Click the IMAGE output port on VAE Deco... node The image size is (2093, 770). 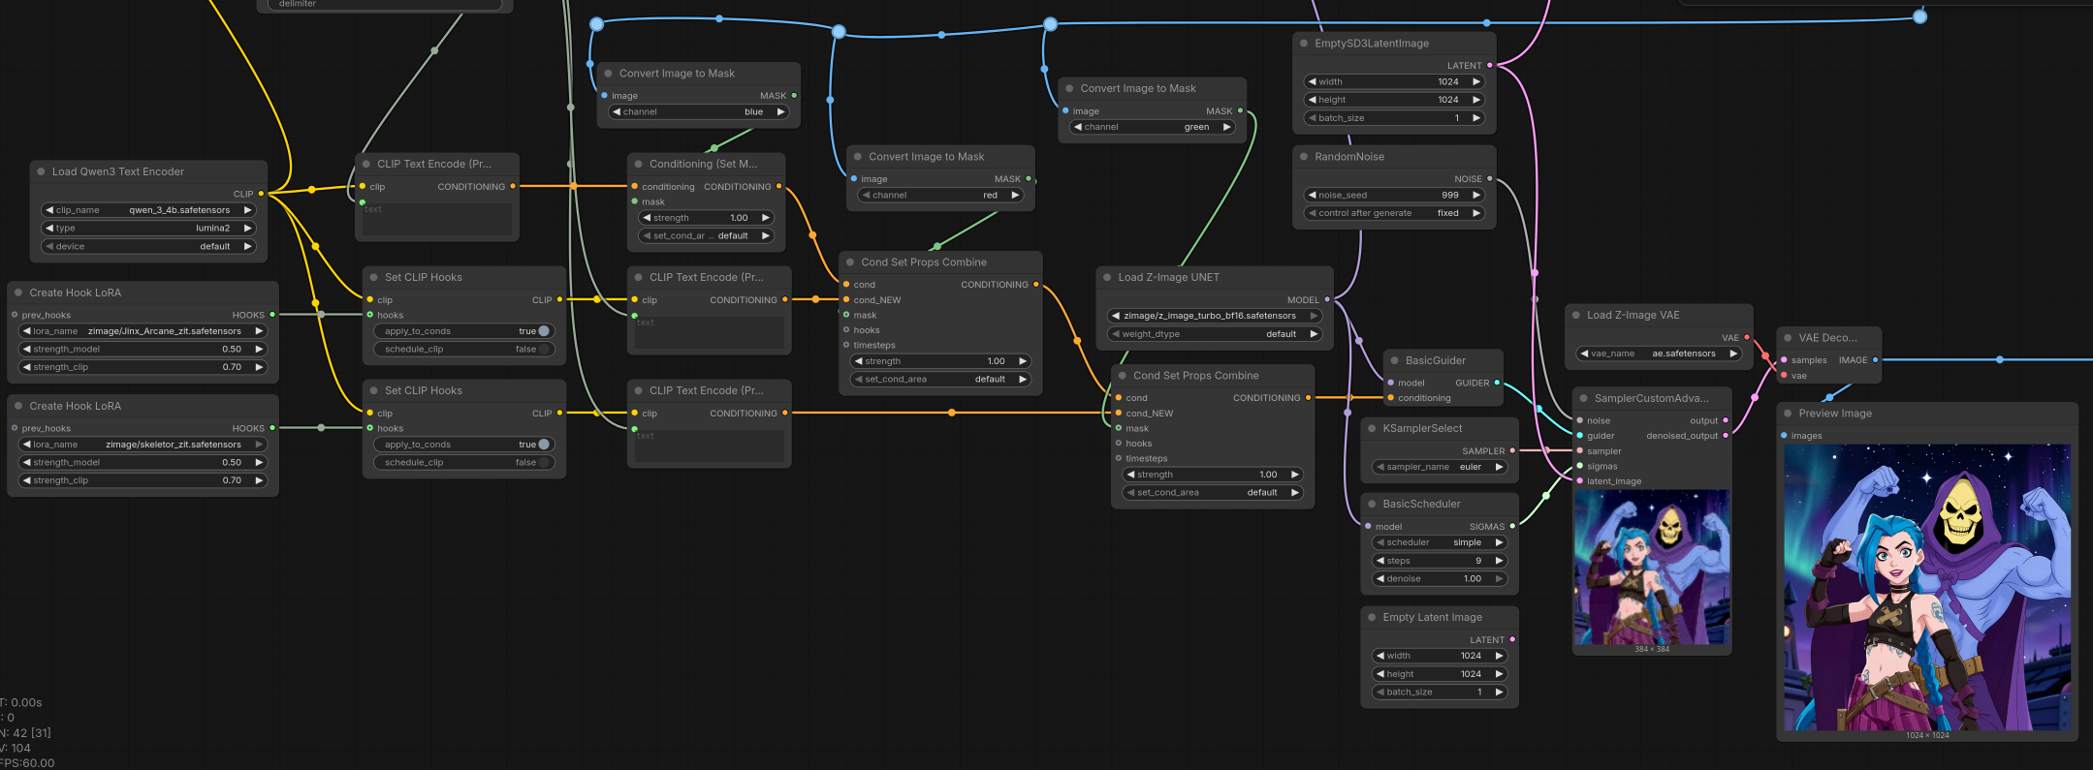point(1875,360)
